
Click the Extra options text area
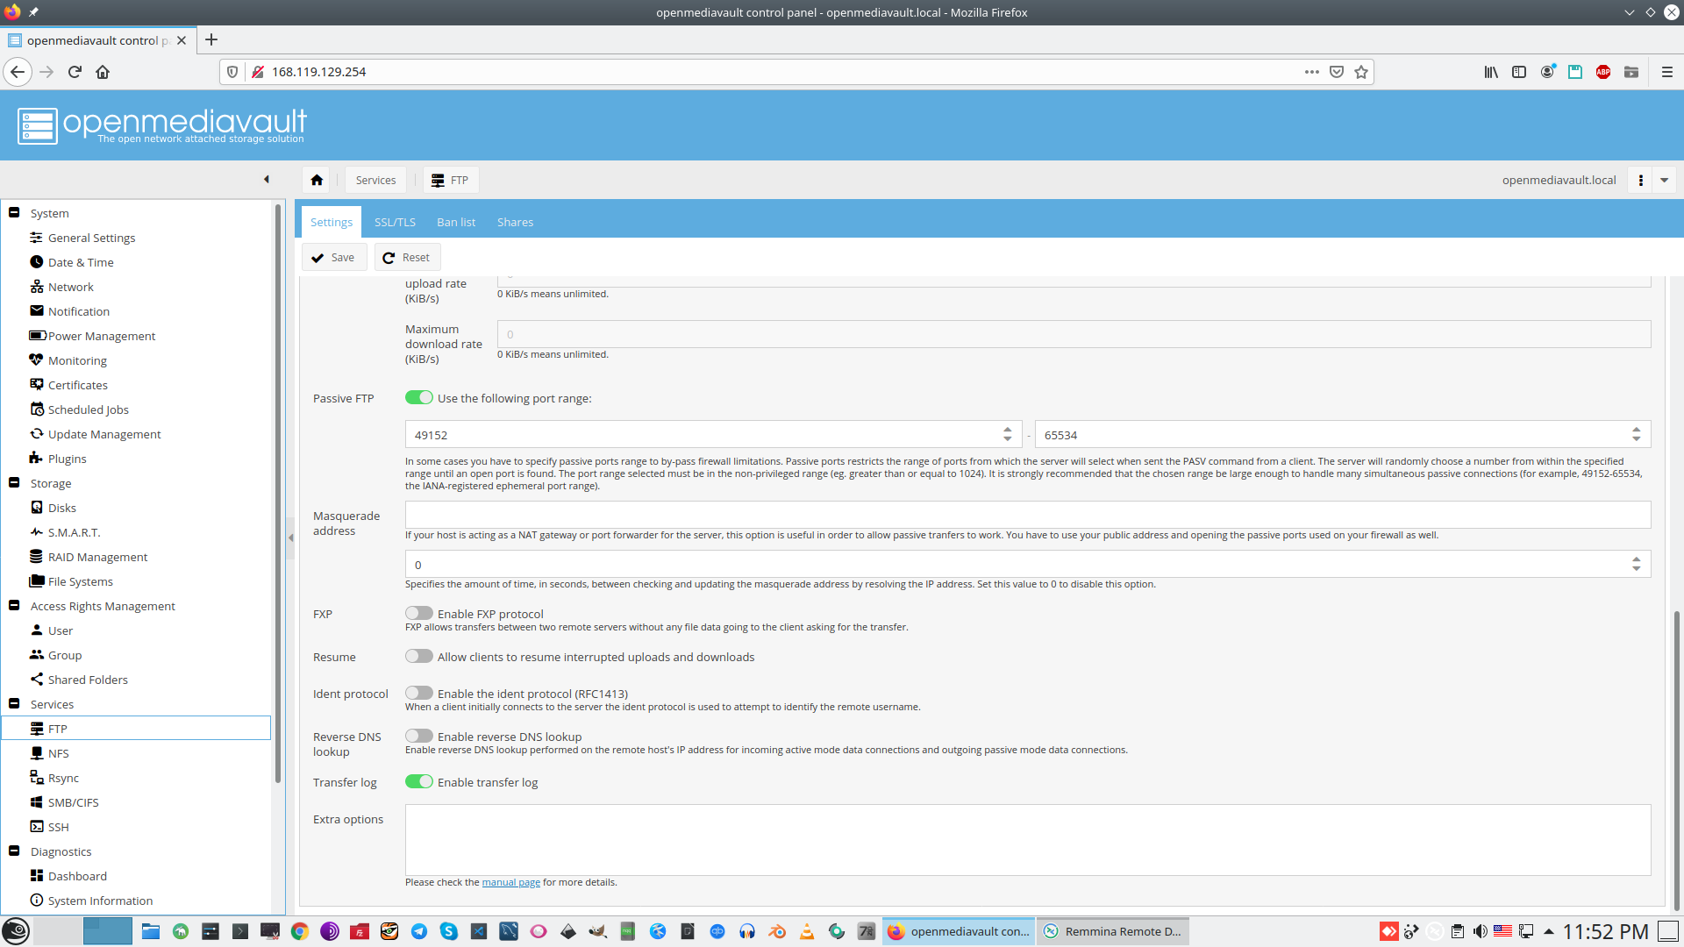[x=1027, y=840]
